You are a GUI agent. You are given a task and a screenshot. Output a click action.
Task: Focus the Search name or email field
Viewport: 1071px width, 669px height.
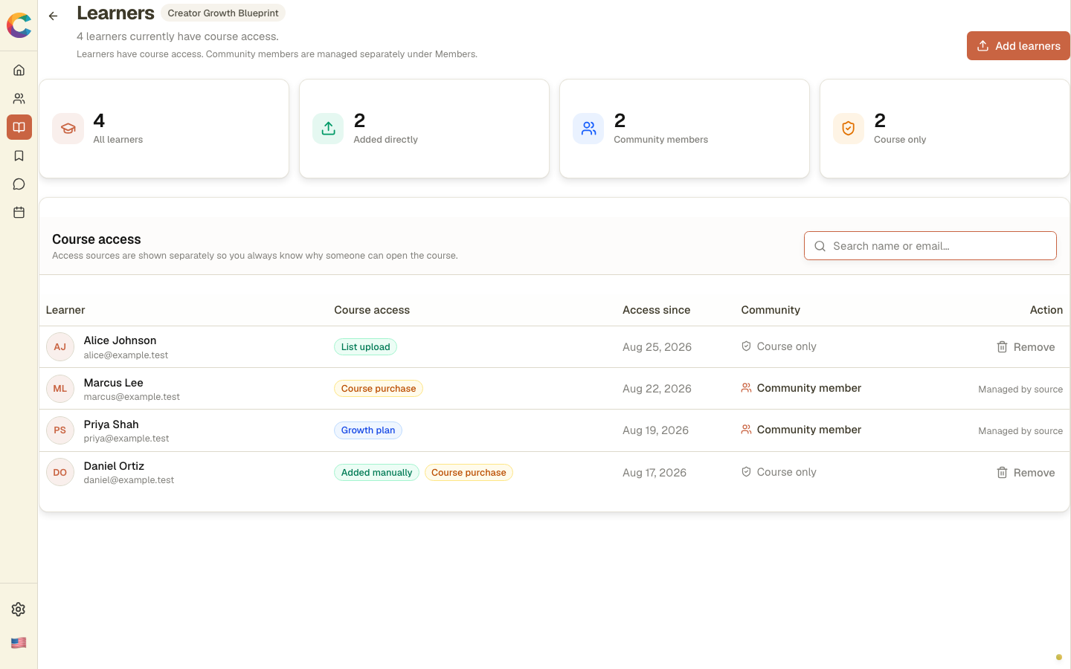(930, 246)
